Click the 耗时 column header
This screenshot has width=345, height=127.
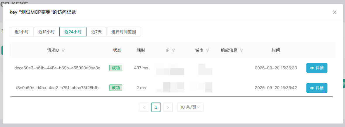(x=141, y=50)
